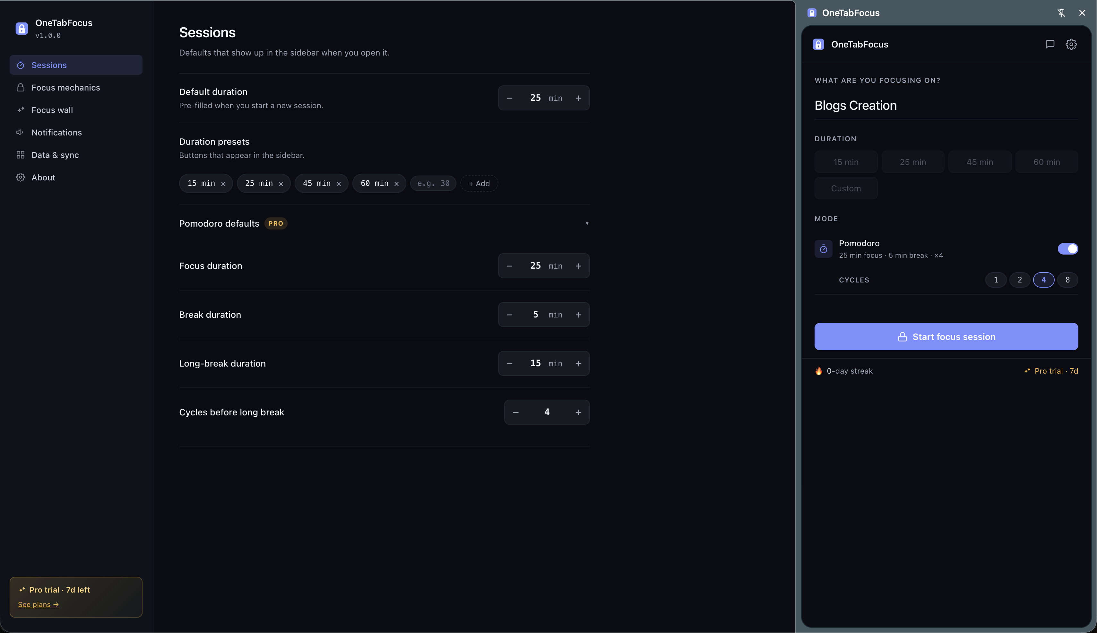
Task: Remove the 15 min preset chip
Action: [x=223, y=184]
